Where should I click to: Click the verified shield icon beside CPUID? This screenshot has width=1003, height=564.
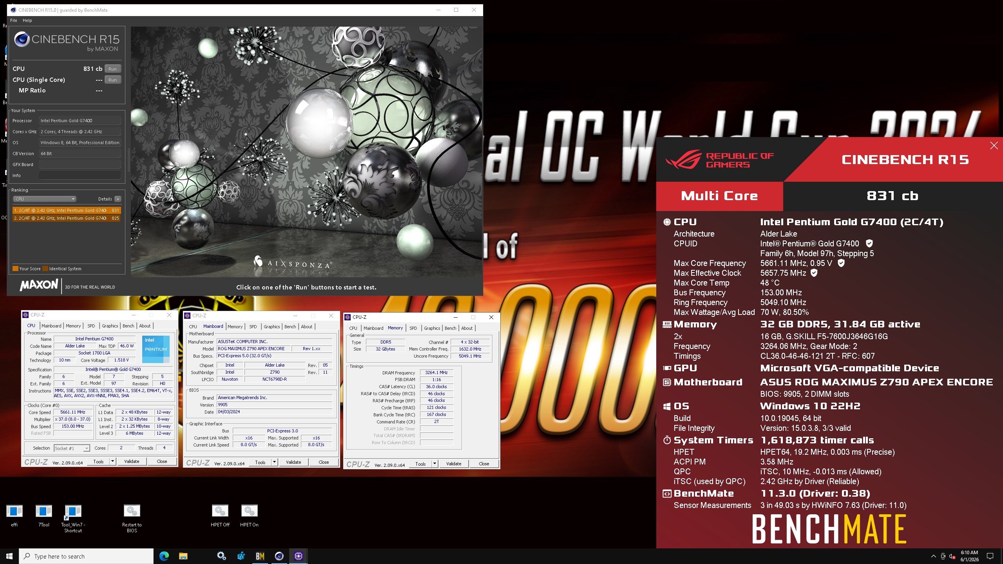[x=869, y=244]
